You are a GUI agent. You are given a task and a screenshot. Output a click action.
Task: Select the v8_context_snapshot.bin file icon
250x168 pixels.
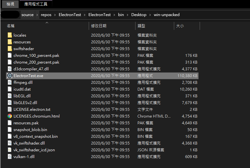click(x=10, y=137)
